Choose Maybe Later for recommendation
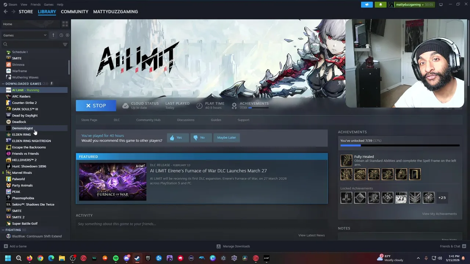This screenshot has width=470, height=264. pos(227,137)
